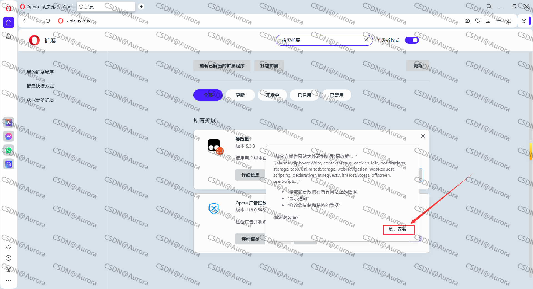Open 详细信息 for 篡改猴
The width and height of the screenshot is (533, 289).
click(x=250, y=175)
